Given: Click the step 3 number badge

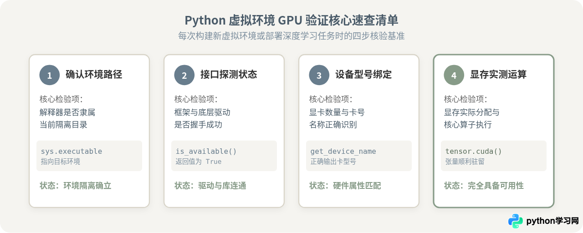Looking at the screenshot, I should pos(319,75).
